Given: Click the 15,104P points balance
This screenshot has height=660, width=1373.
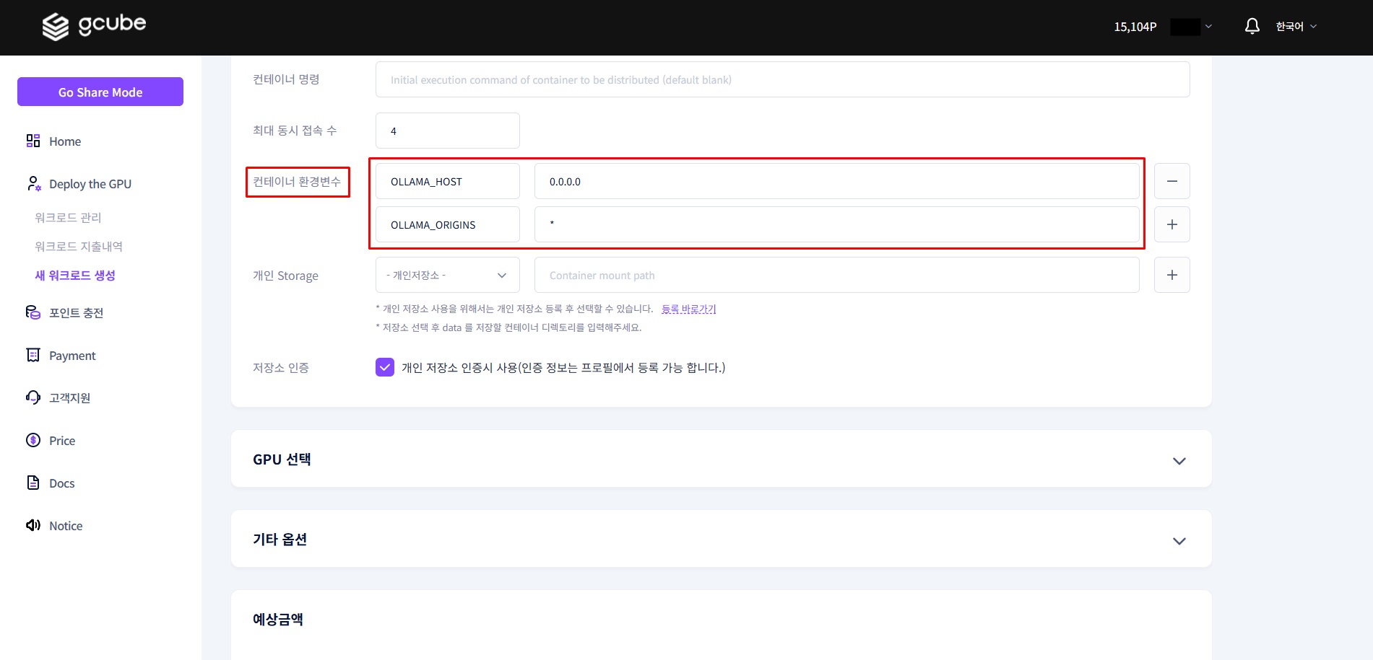Looking at the screenshot, I should pyautogui.click(x=1135, y=27).
